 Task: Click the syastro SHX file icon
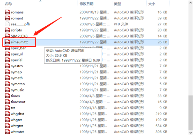coord(7,66)
